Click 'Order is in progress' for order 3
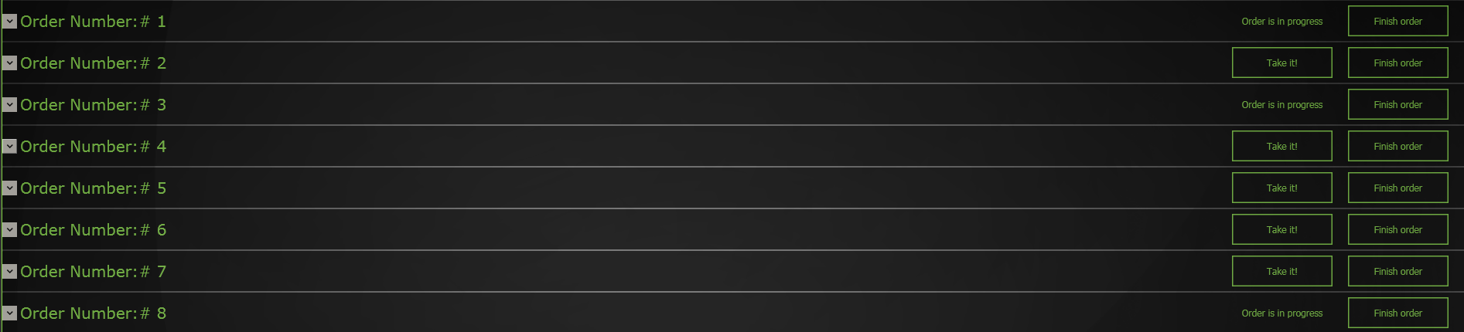Viewport: 1464px width, 332px height. click(x=1282, y=105)
